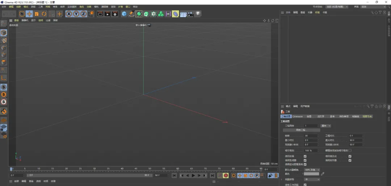Select the Scale tool
This screenshot has width=391, height=186.
pos(37,14)
